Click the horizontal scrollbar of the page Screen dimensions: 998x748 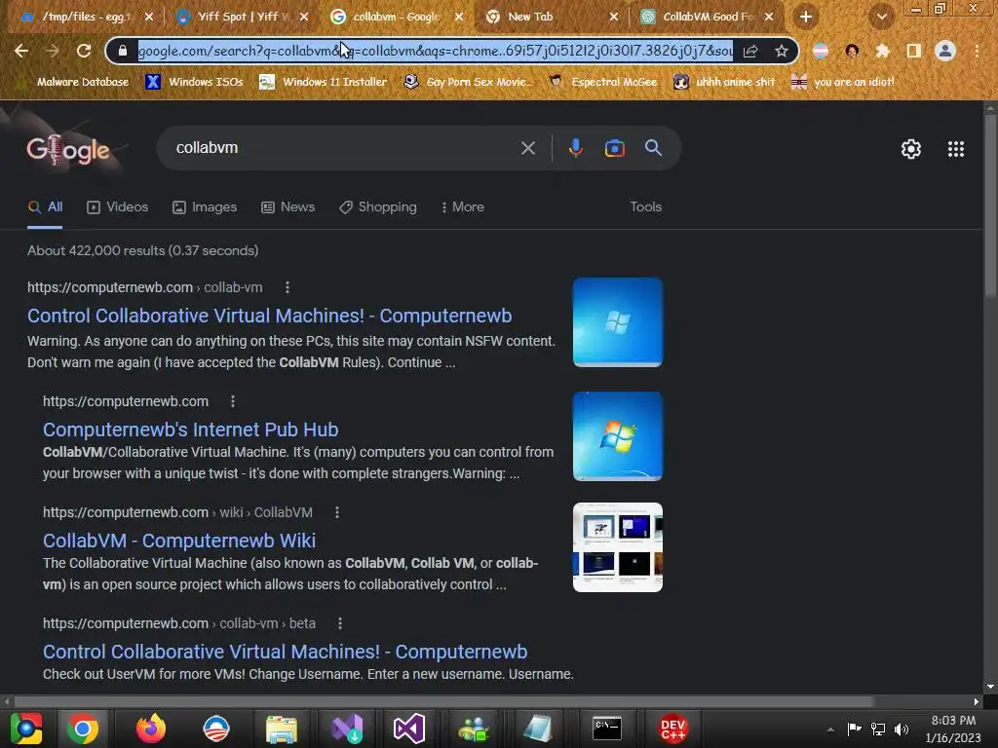tap(443, 701)
